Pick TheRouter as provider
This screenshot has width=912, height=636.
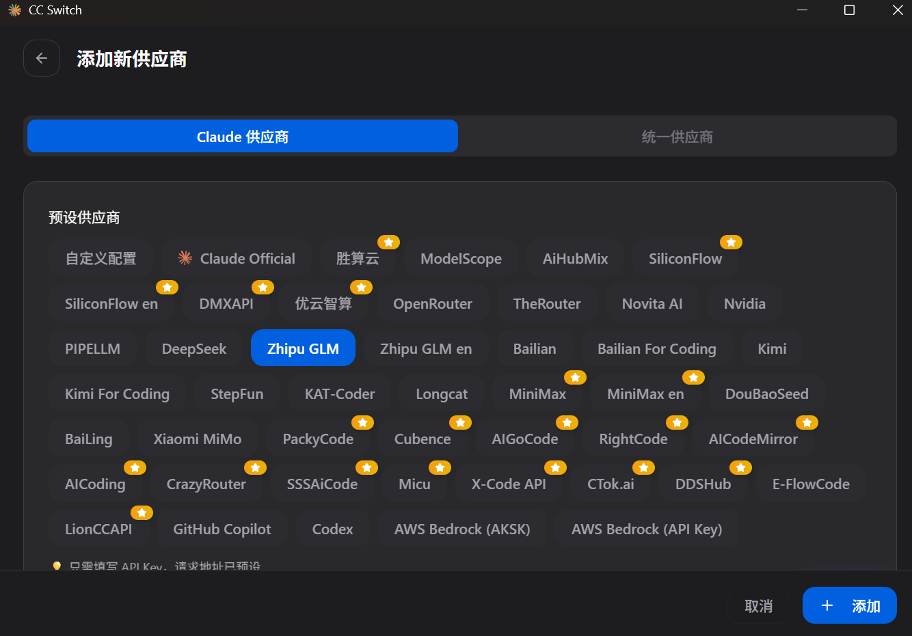(547, 303)
